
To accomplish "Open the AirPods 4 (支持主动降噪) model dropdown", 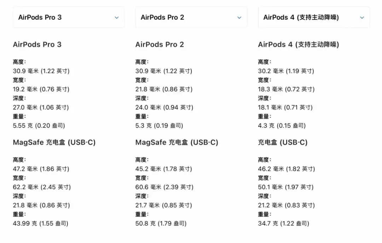I will 313,17.
